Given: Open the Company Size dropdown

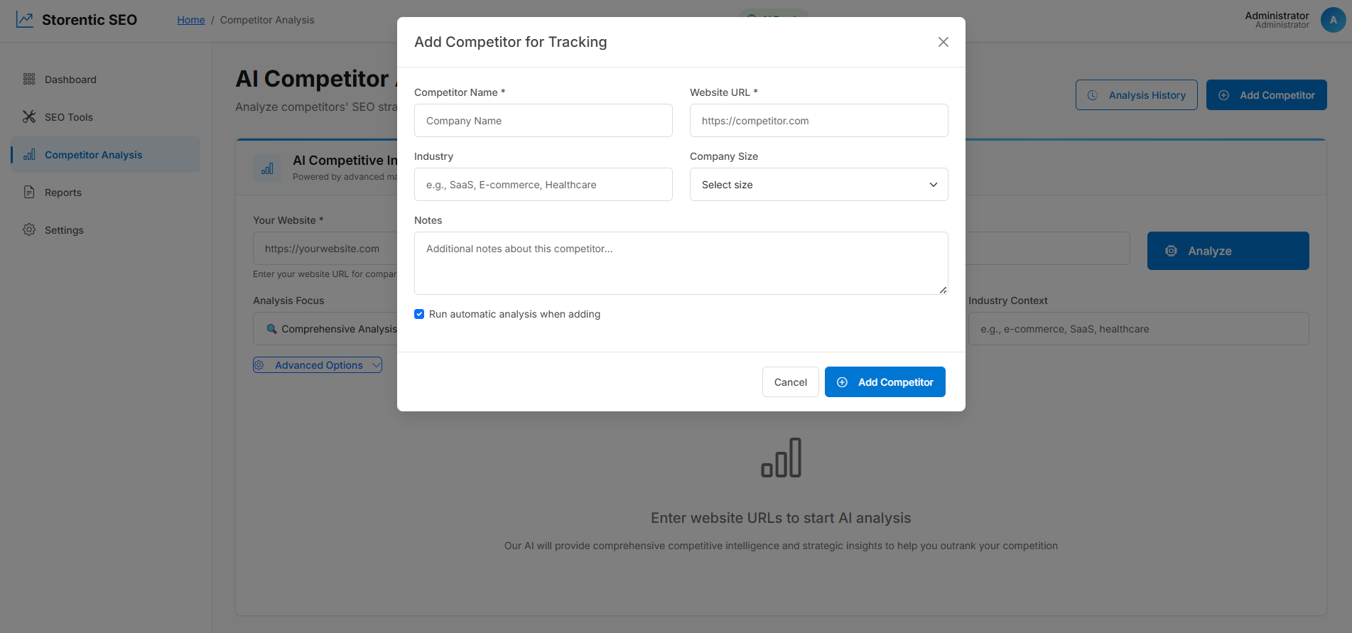Looking at the screenshot, I should [818, 185].
